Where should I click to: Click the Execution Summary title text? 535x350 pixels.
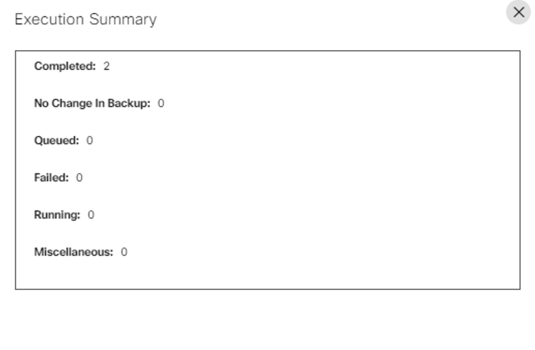(x=85, y=19)
